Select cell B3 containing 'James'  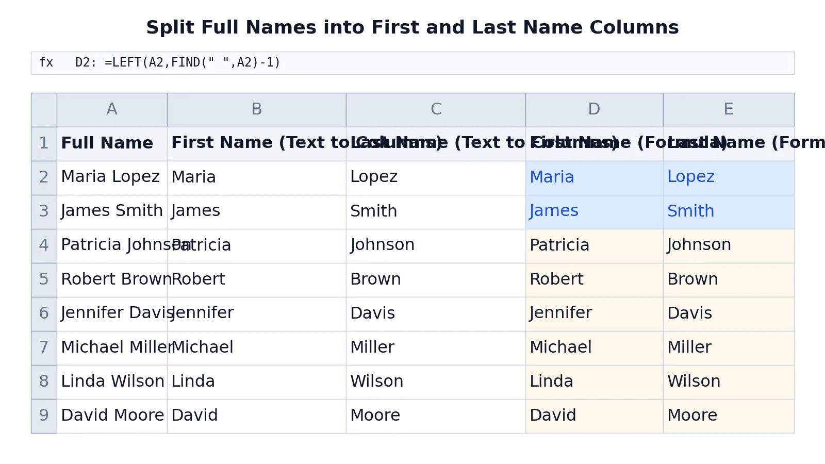click(256, 212)
